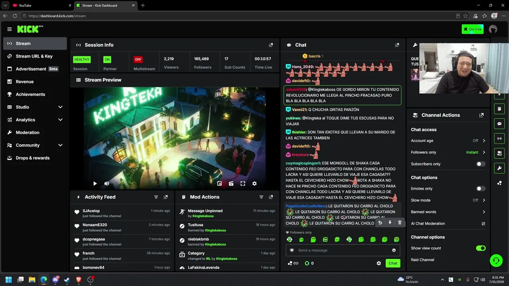Click the green support headset button
The image size is (509, 286).
(496, 261)
